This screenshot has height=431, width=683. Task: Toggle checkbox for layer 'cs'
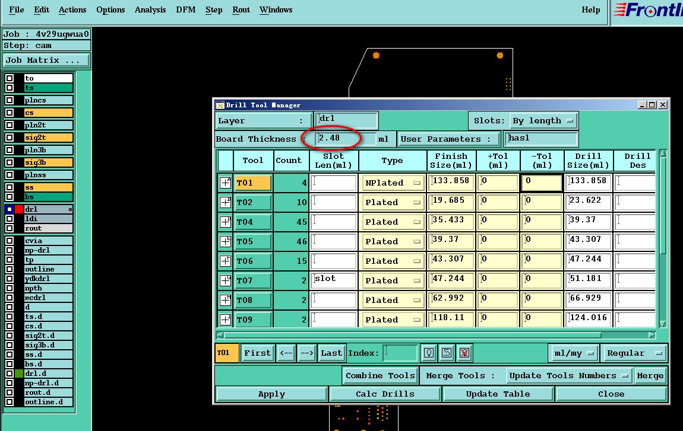(9, 113)
